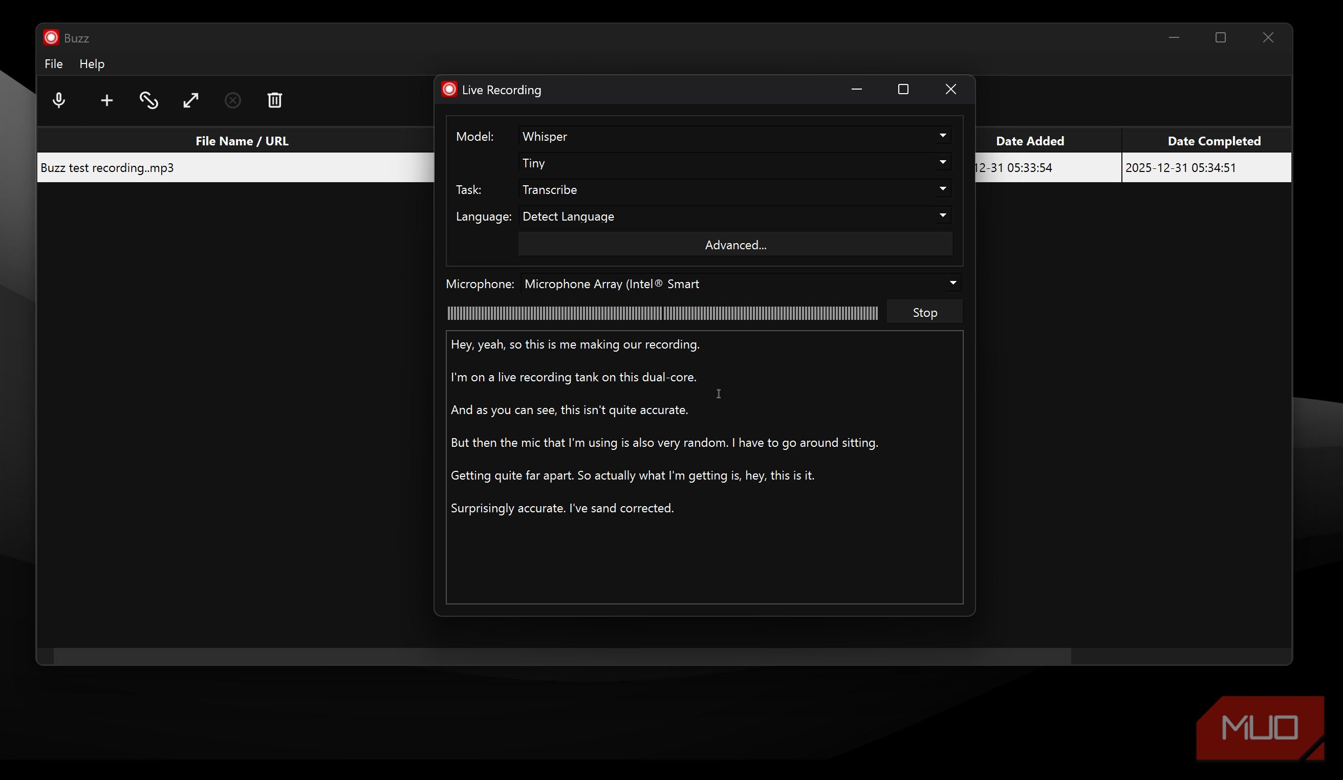Minimize the Live Recording window
The height and width of the screenshot is (780, 1343).
click(856, 89)
